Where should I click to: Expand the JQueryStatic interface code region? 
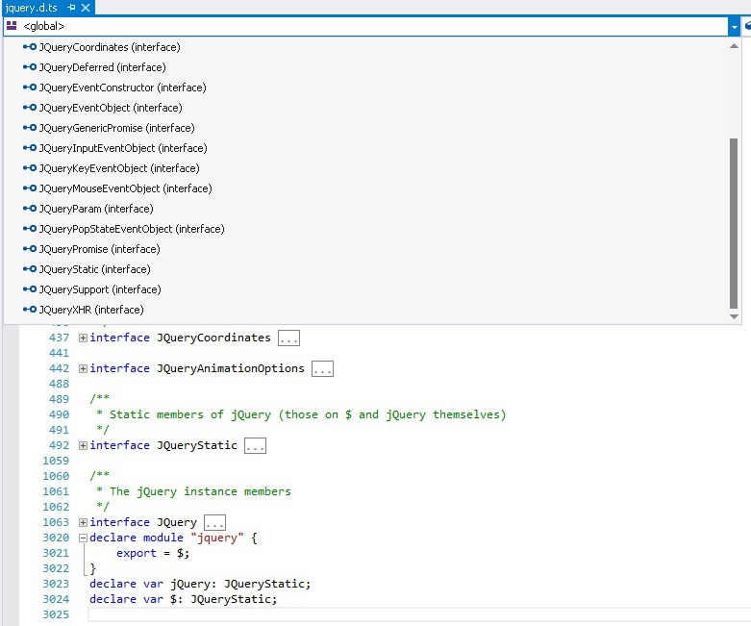[x=83, y=446]
